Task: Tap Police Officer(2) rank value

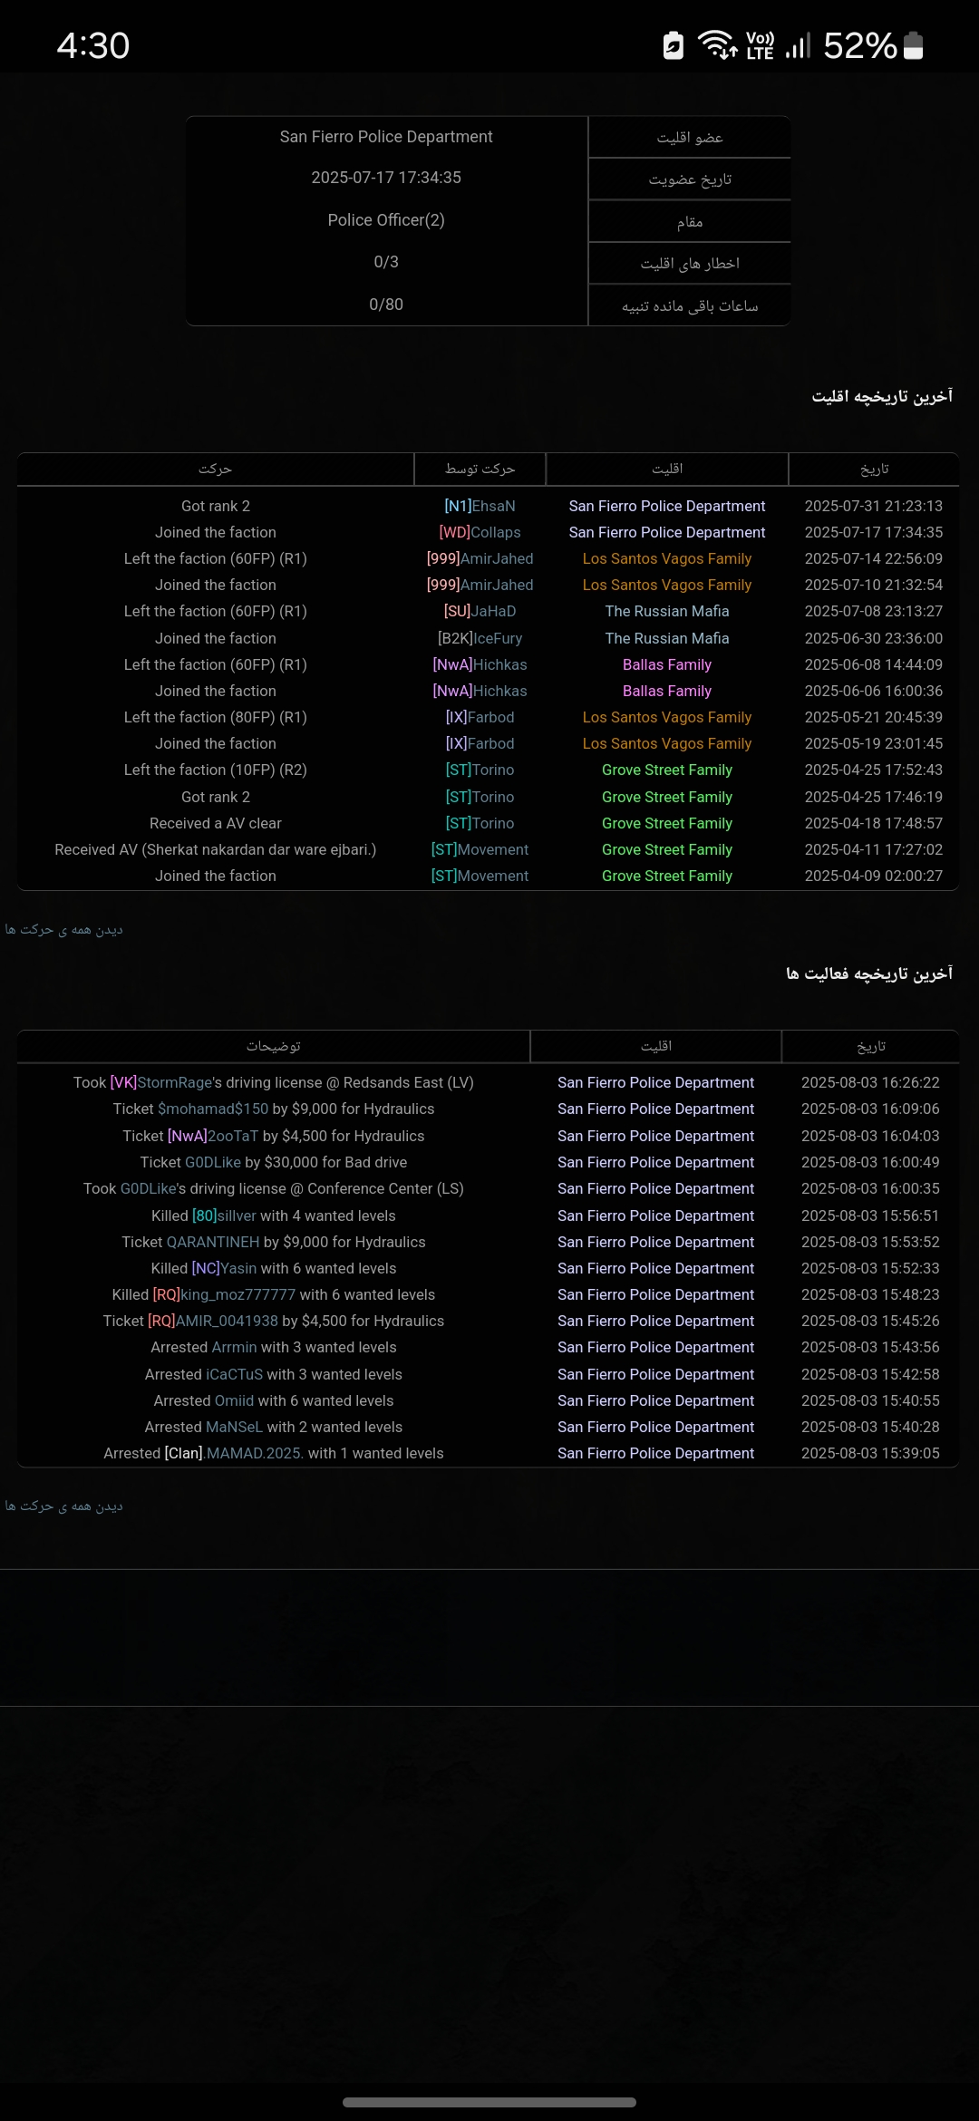Action: pyautogui.click(x=386, y=220)
